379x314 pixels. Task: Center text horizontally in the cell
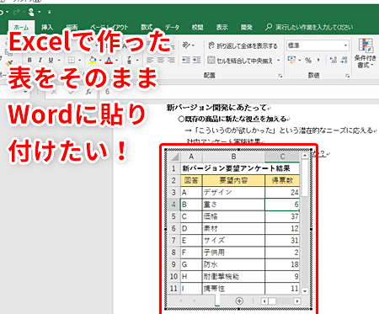point(161,60)
